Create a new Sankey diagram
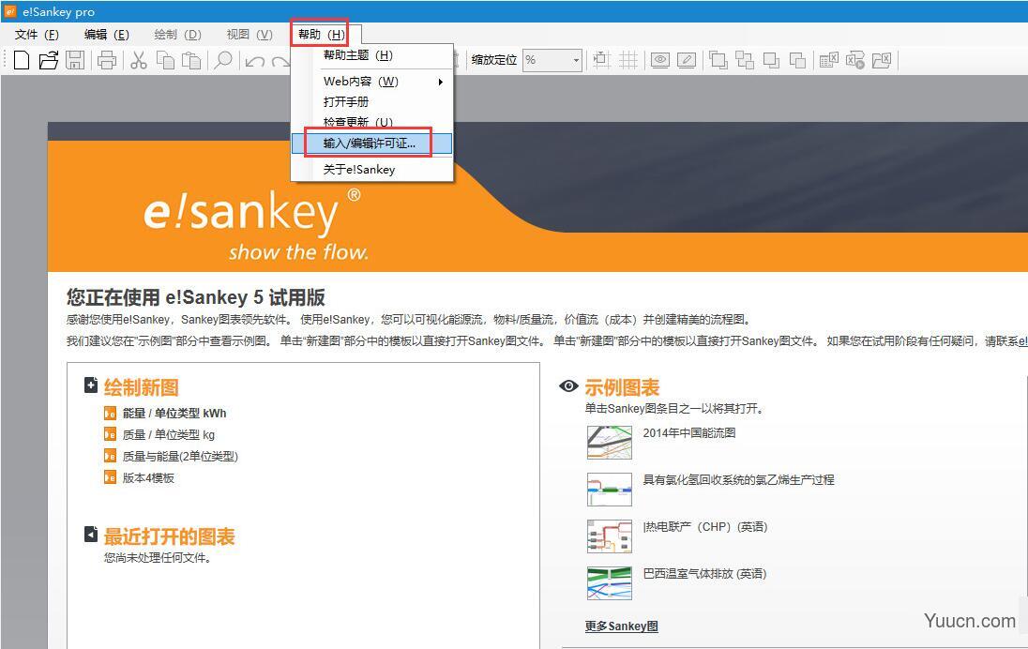Image resolution: width=1028 pixels, height=649 pixels. pyautogui.click(x=21, y=59)
